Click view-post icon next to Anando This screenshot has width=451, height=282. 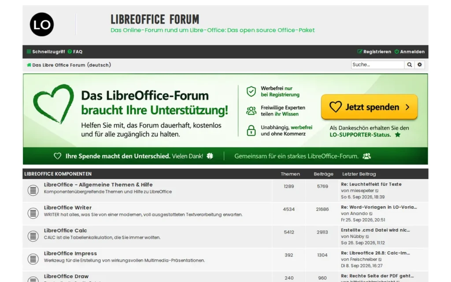tap(371, 214)
